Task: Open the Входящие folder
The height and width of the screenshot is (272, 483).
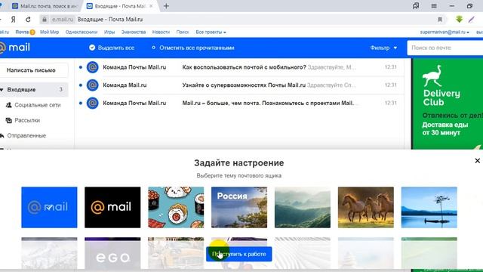Action: [x=33, y=90]
